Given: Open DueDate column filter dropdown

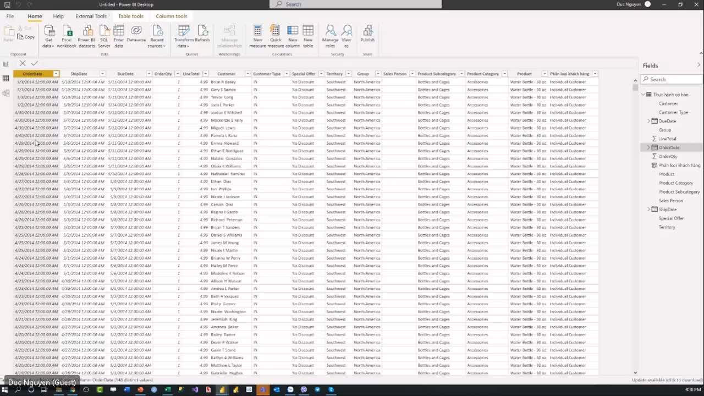Looking at the screenshot, I should 148,74.
